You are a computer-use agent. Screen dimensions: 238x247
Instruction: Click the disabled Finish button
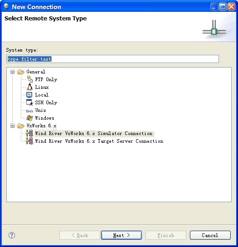pyautogui.click(x=166, y=235)
